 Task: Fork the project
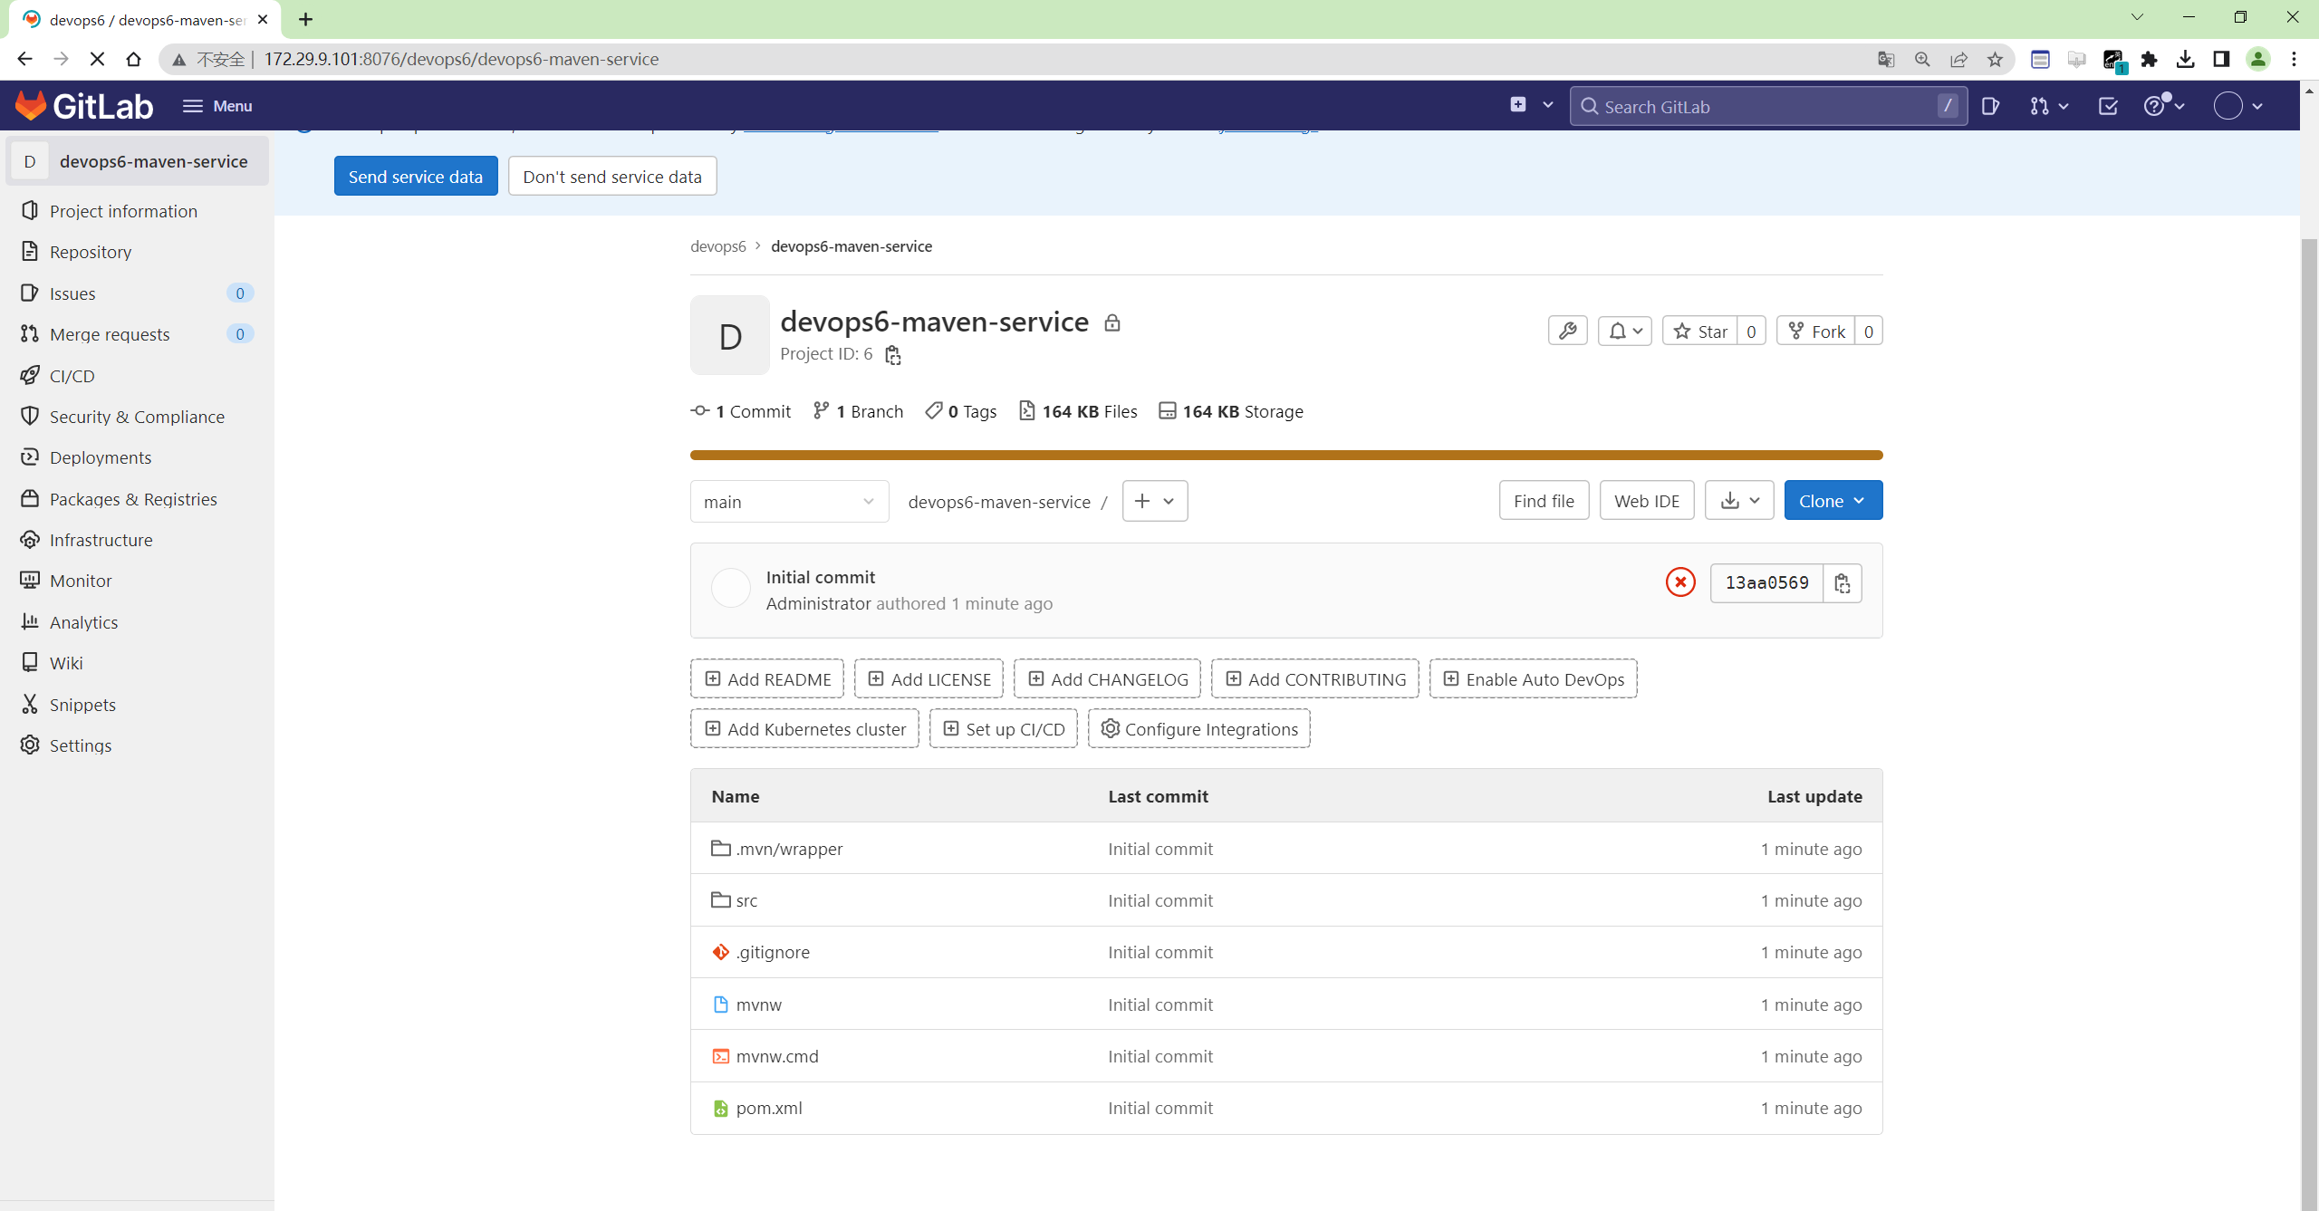[x=1816, y=331]
